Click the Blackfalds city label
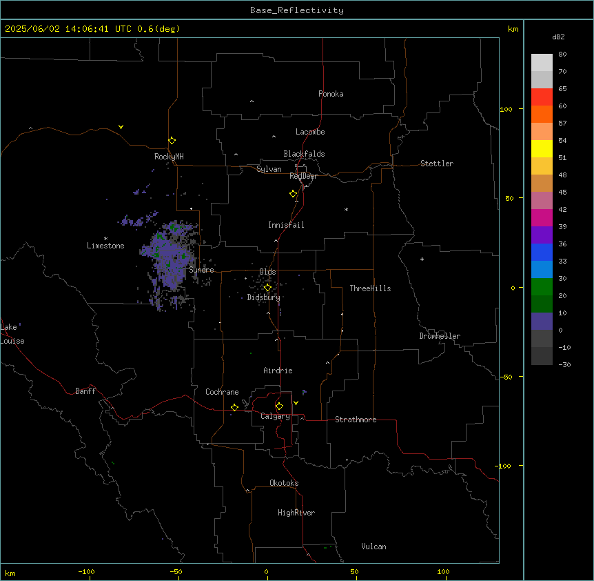The width and height of the screenshot is (594, 581). click(x=304, y=154)
